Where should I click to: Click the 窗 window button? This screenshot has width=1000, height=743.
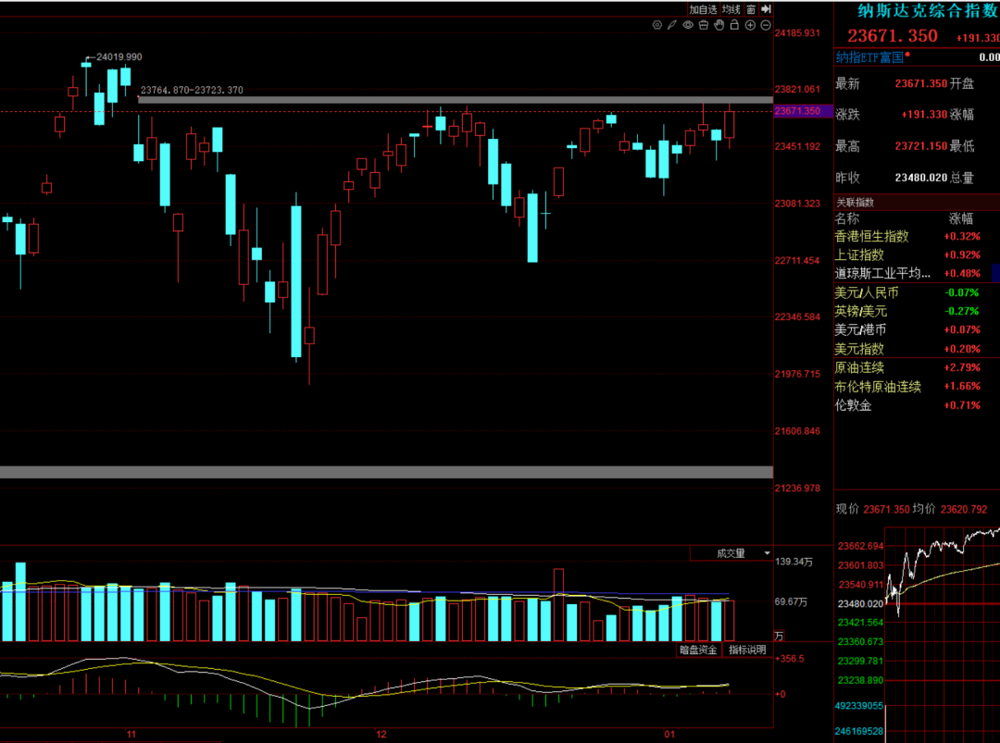(751, 9)
